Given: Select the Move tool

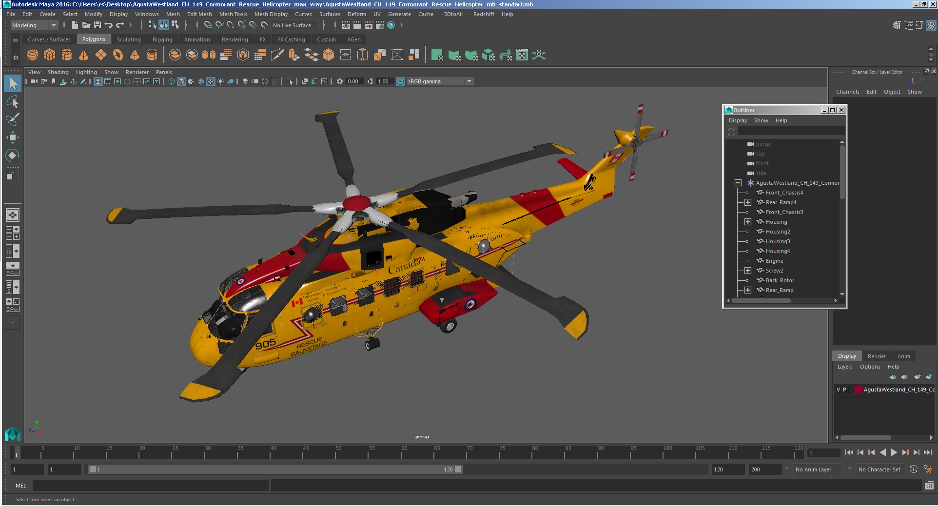Looking at the screenshot, I should (x=13, y=137).
